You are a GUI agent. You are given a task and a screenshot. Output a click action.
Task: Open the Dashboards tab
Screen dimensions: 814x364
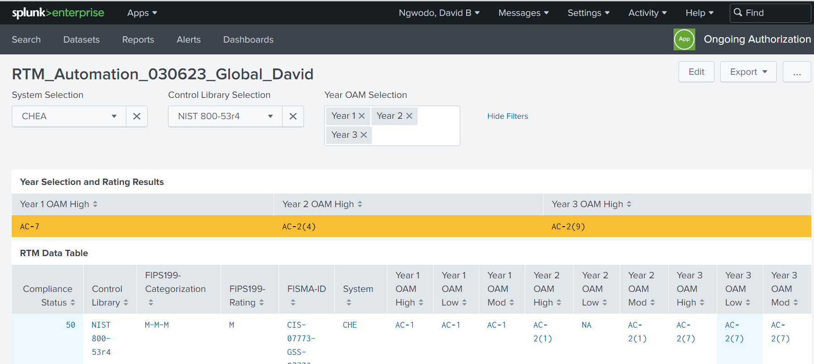(248, 40)
